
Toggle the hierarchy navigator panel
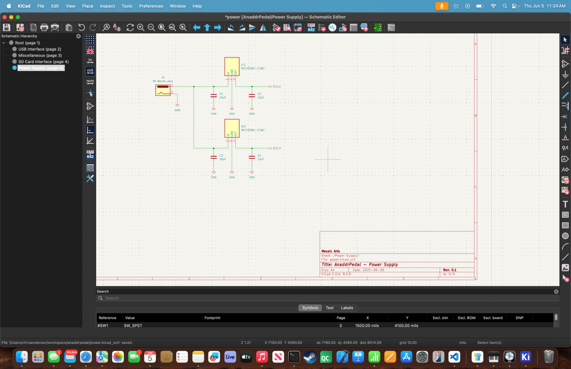[90, 167]
